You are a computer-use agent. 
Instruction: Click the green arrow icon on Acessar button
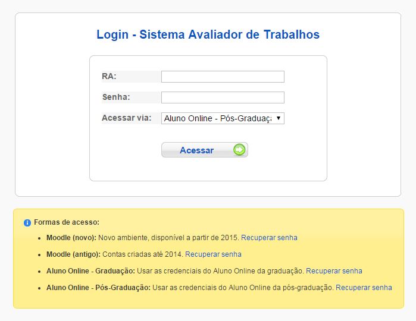[x=239, y=150]
